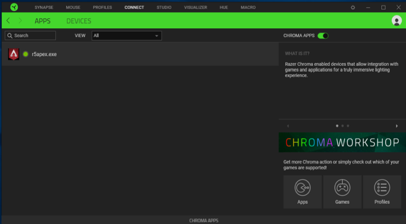Open the Apps tile in Chroma Workshop
The width and height of the screenshot is (406, 224).
[x=302, y=192]
